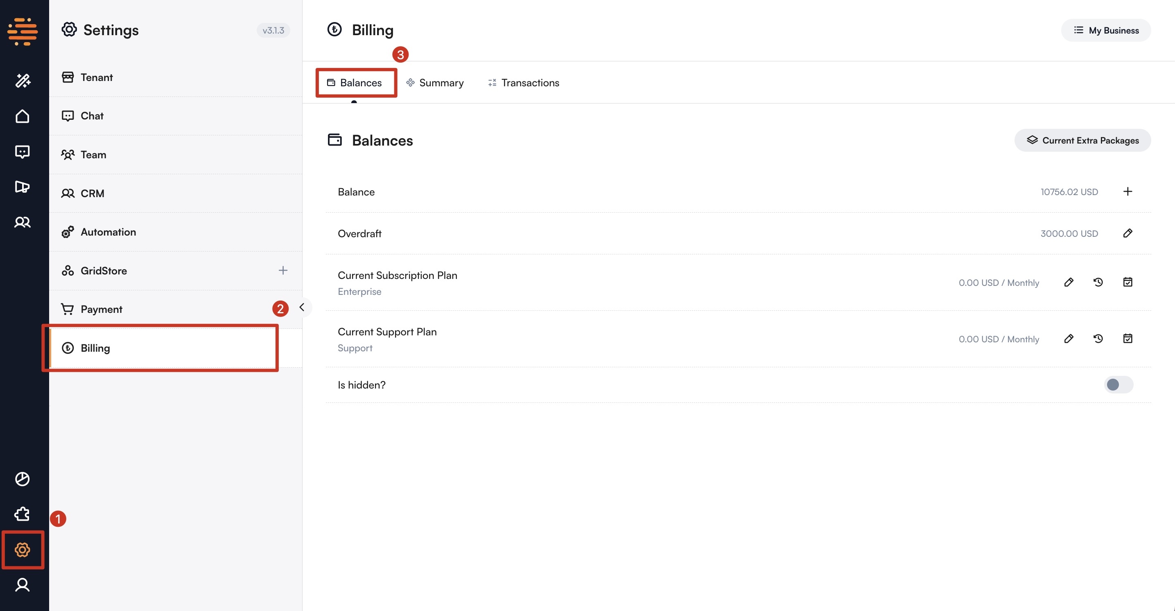Edit the Overdraft amount with pencil icon
Screen dimensions: 1175x611
click(1127, 233)
